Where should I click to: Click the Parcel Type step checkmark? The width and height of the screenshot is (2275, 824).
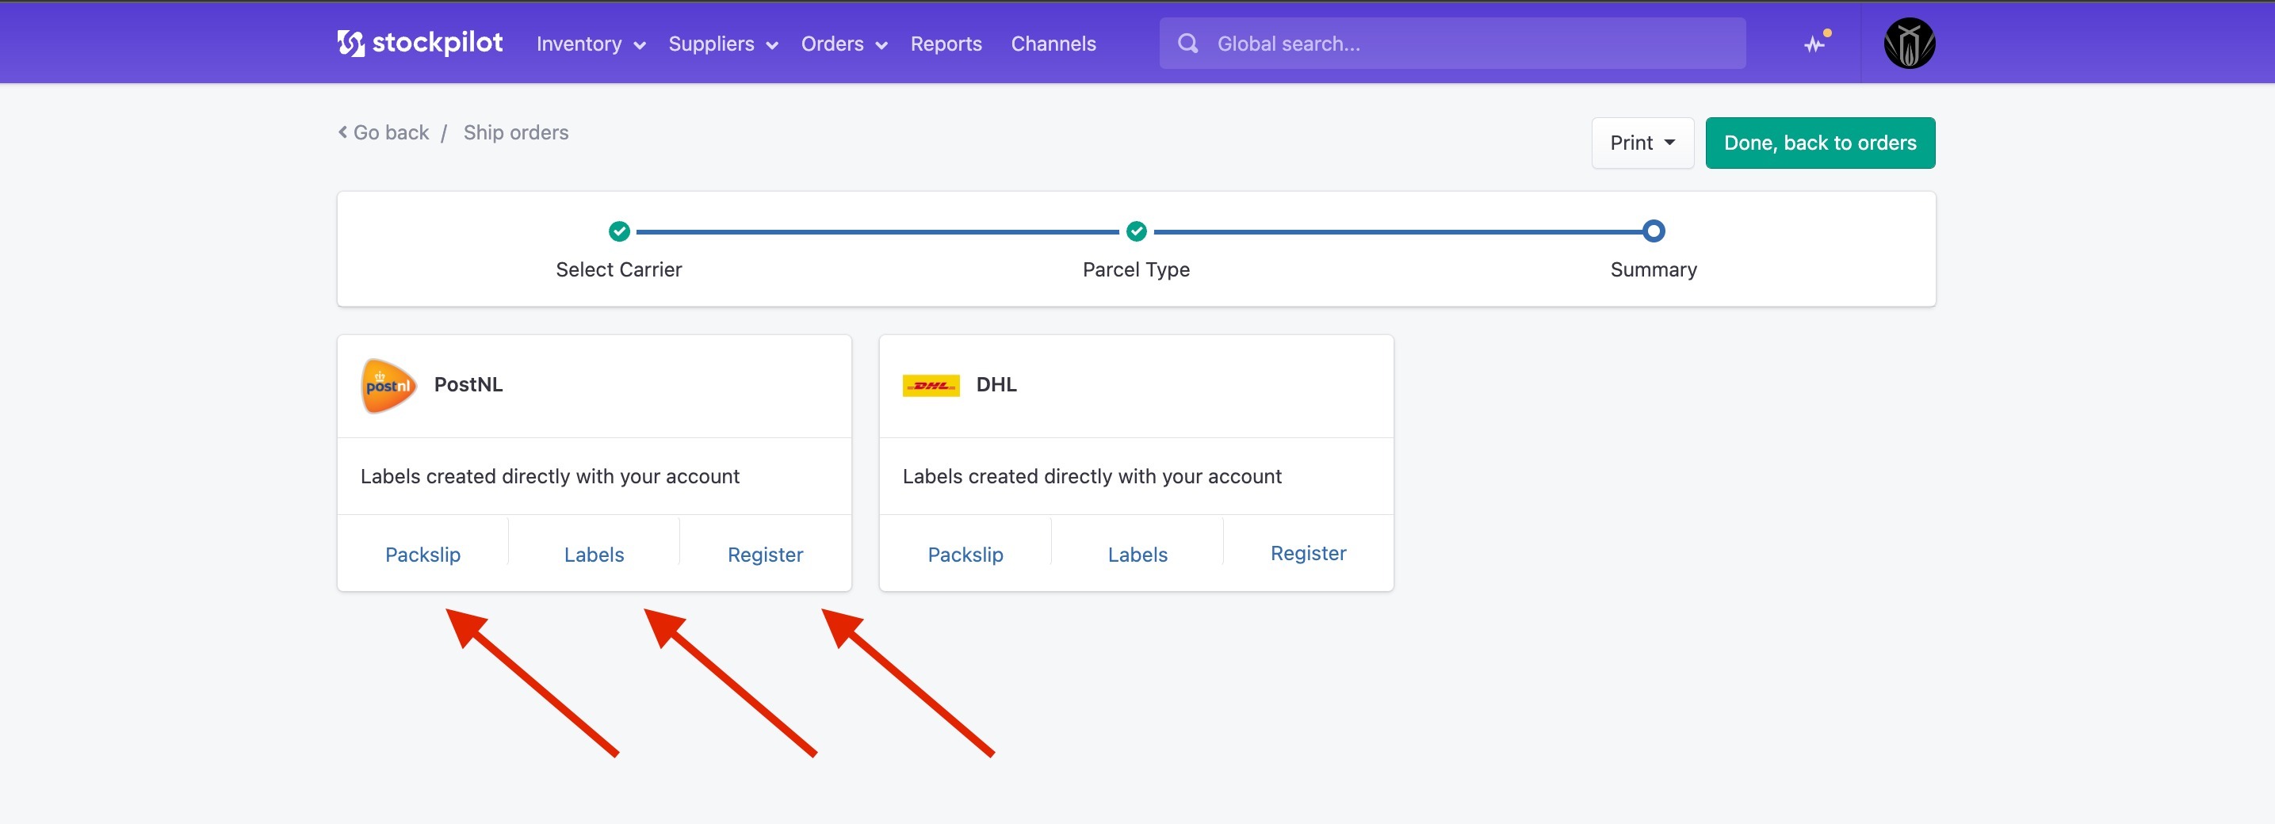click(x=1136, y=231)
